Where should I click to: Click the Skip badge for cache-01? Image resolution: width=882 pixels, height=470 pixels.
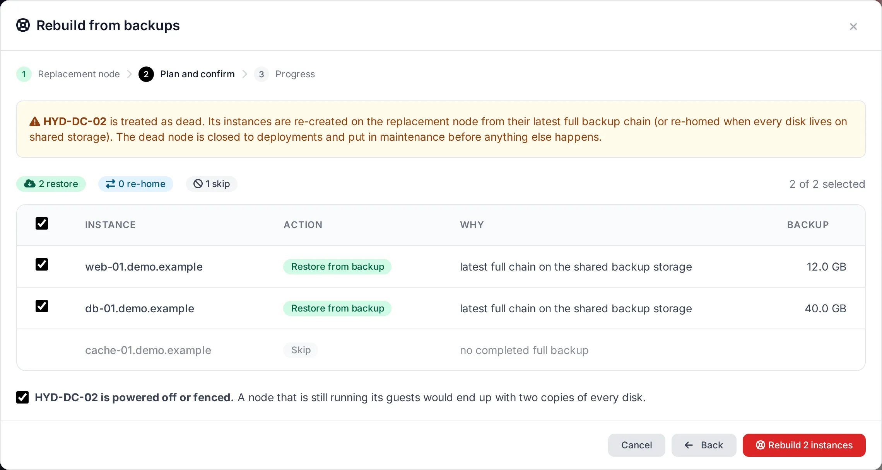tap(301, 350)
